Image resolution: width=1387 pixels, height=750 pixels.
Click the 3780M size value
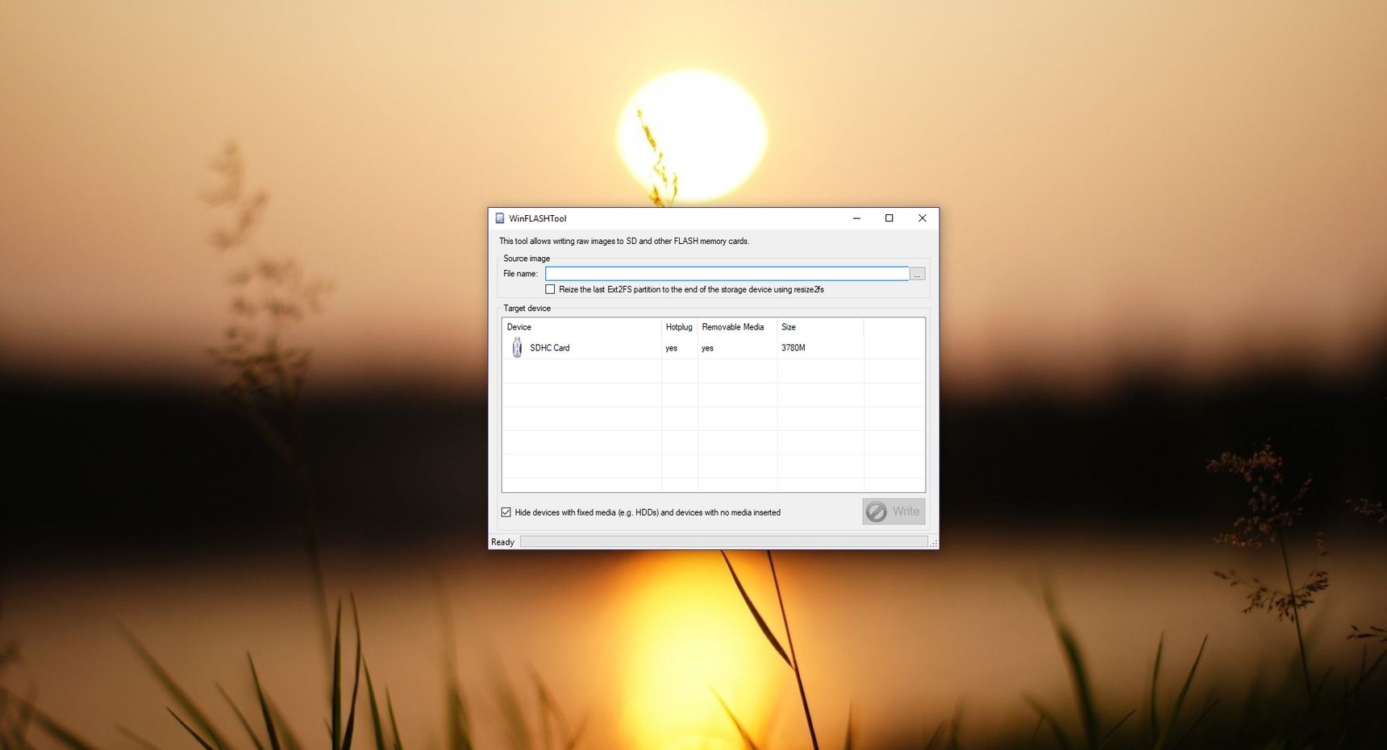point(793,348)
